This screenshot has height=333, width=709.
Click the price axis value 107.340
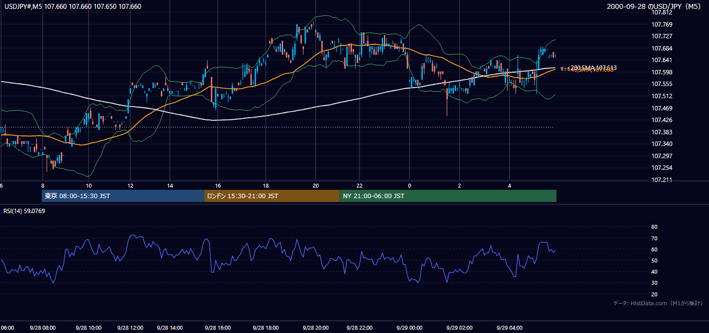coord(662,144)
